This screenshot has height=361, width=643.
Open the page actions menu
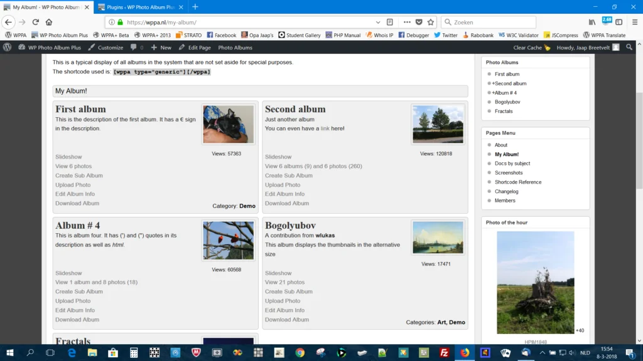[x=407, y=22]
